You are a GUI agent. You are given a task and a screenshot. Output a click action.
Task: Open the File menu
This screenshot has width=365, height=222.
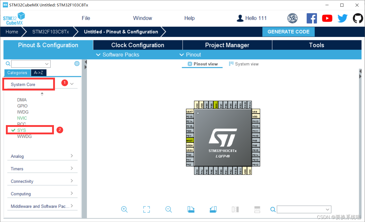click(x=86, y=18)
